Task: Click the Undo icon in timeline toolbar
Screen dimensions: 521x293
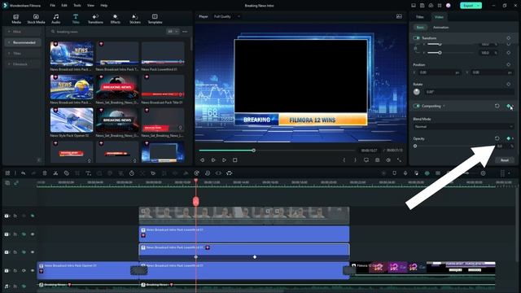Action: tap(24, 173)
